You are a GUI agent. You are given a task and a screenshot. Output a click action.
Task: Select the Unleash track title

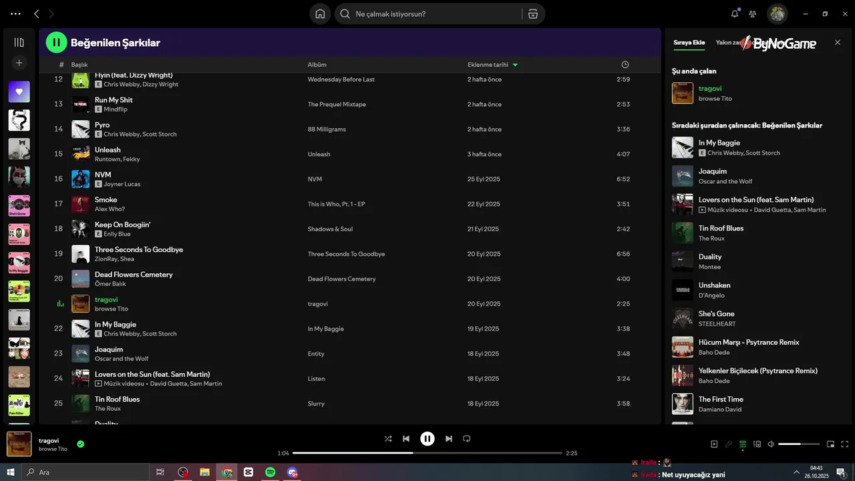click(x=108, y=150)
